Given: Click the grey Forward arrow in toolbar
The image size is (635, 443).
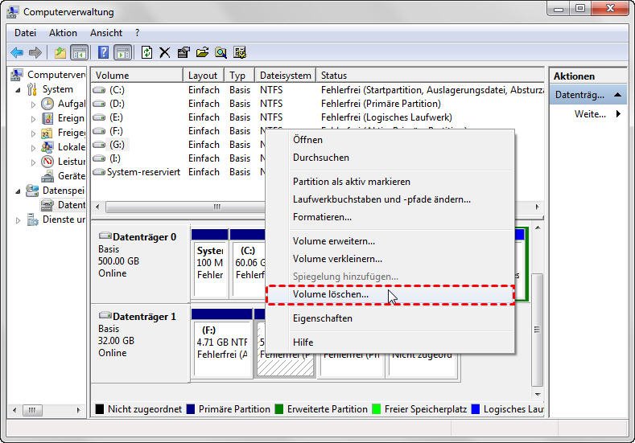Looking at the screenshot, I should tap(35, 52).
